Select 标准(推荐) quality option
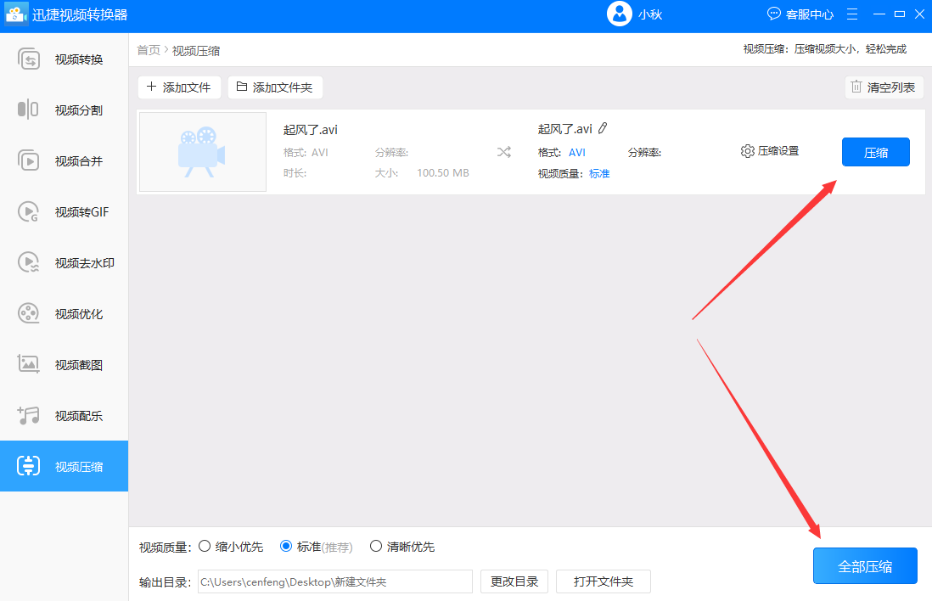Image resolution: width=932 pixels, height=601 pixels. (317, 547)
